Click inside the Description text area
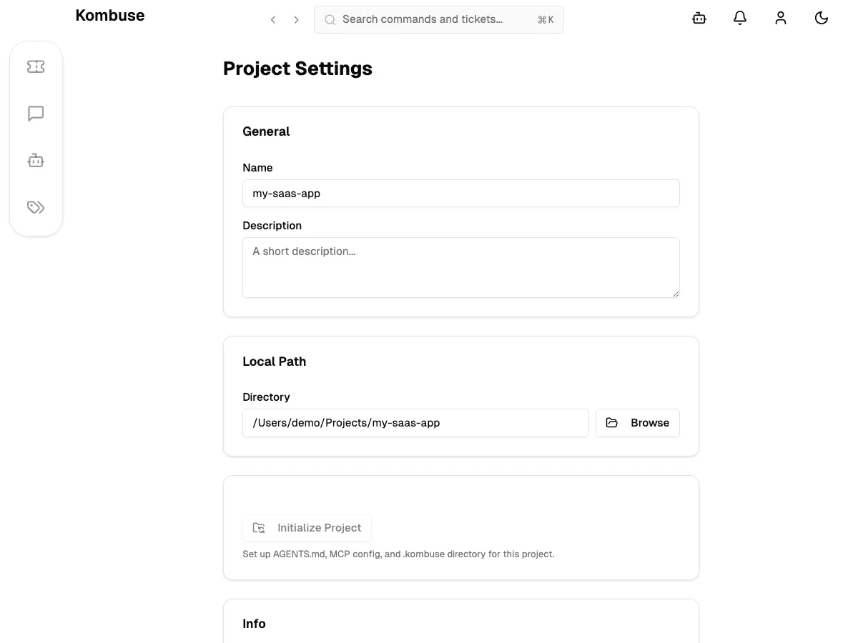858x643 pixels. click(461, 267)
